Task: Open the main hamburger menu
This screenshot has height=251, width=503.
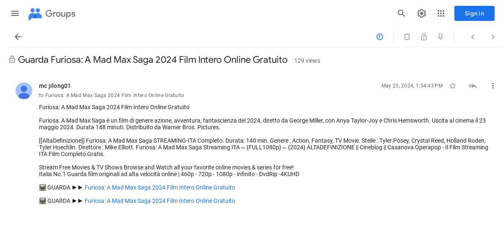Action: (x=15, y=13)
